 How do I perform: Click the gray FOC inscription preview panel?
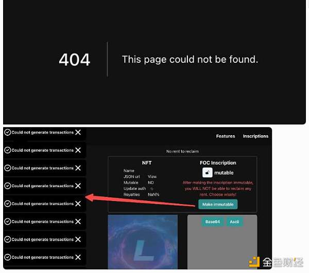[x=222, y=242]
